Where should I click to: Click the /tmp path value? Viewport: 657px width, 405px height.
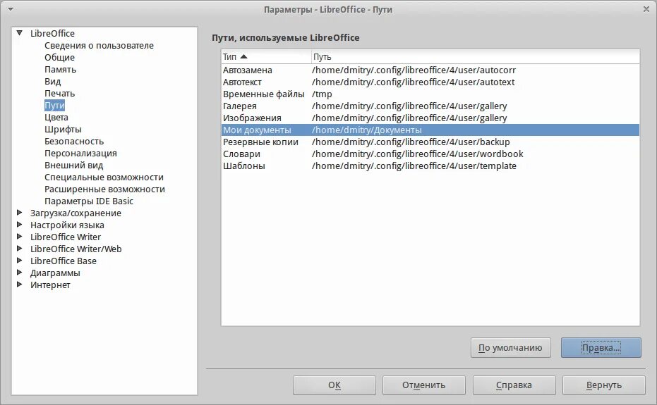pos(322,94)
